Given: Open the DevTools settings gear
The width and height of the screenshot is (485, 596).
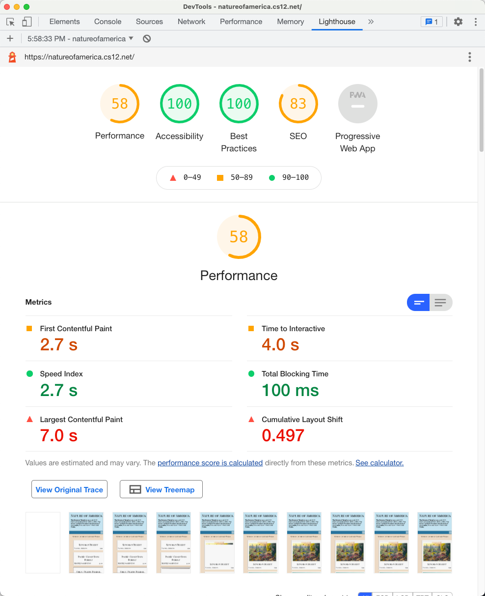Looking at the screenshot, I should point(458,22).
